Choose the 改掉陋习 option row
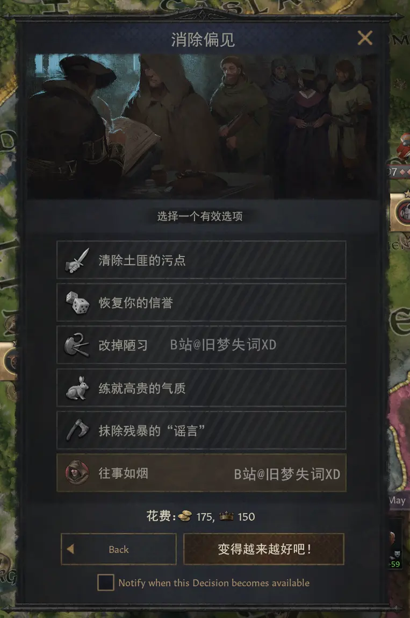This screenshot has height=618, width=410. (202, 345)
